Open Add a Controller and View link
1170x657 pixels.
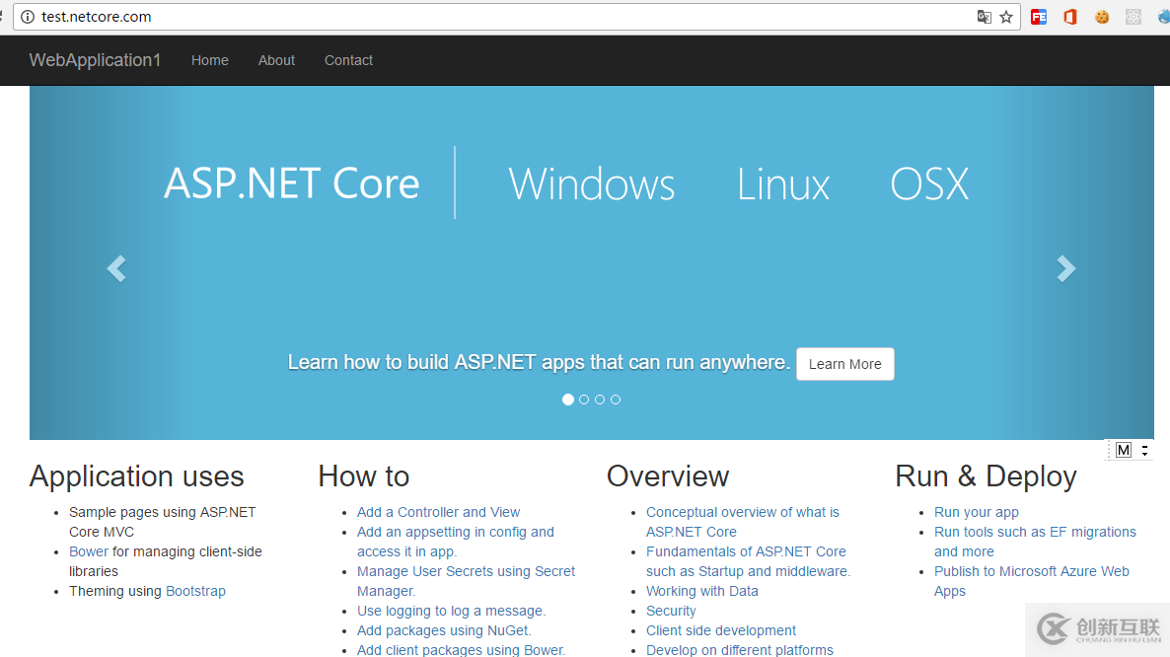point(438,512)
